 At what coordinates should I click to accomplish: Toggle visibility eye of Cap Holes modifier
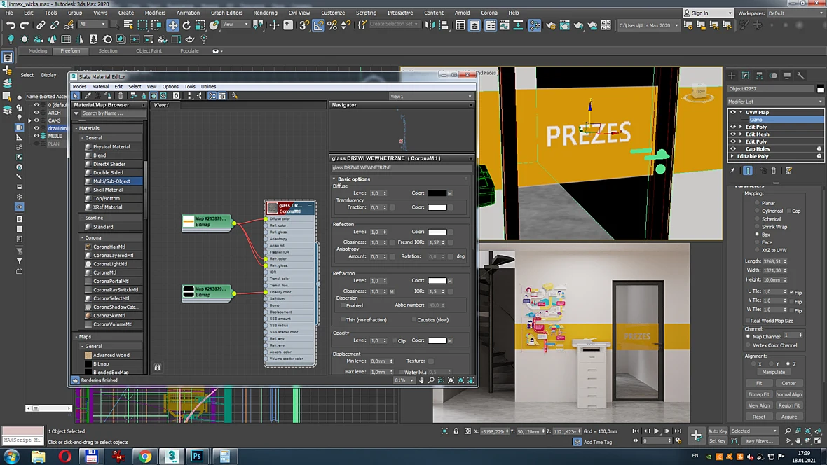(x=732, y=149)
